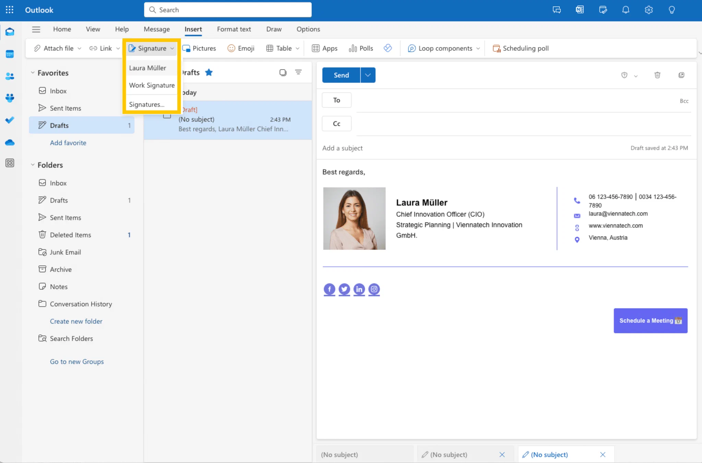Viewport: 702px width, 463px height.
Task: Open the message list filter
Action: click(x=298, y=72)
